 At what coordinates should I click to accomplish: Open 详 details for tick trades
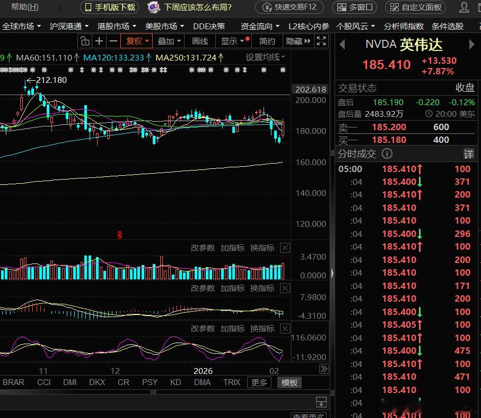[468, 154]
